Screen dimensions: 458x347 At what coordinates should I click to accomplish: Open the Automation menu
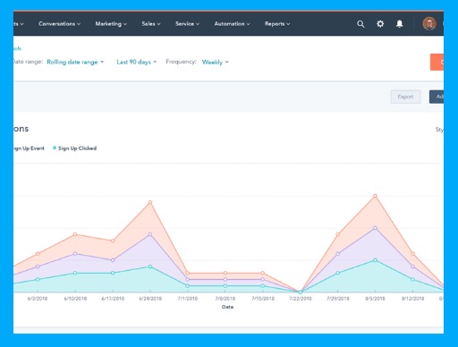point(232,24)
